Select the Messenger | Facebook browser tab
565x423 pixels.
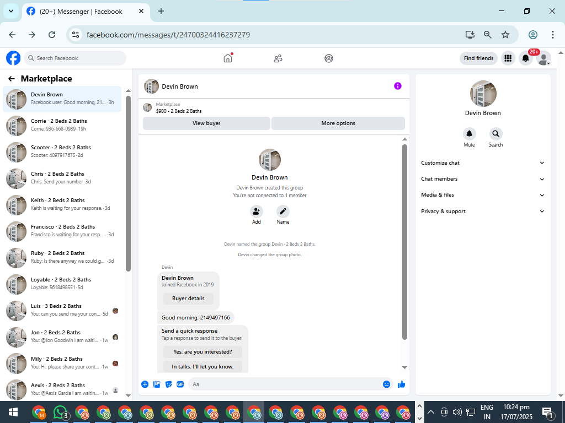86,12
